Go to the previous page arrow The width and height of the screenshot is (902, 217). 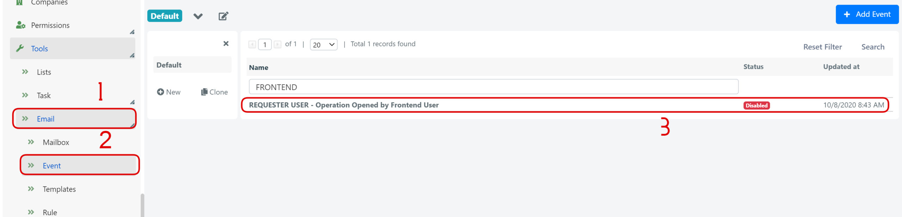tap(252, 44)
